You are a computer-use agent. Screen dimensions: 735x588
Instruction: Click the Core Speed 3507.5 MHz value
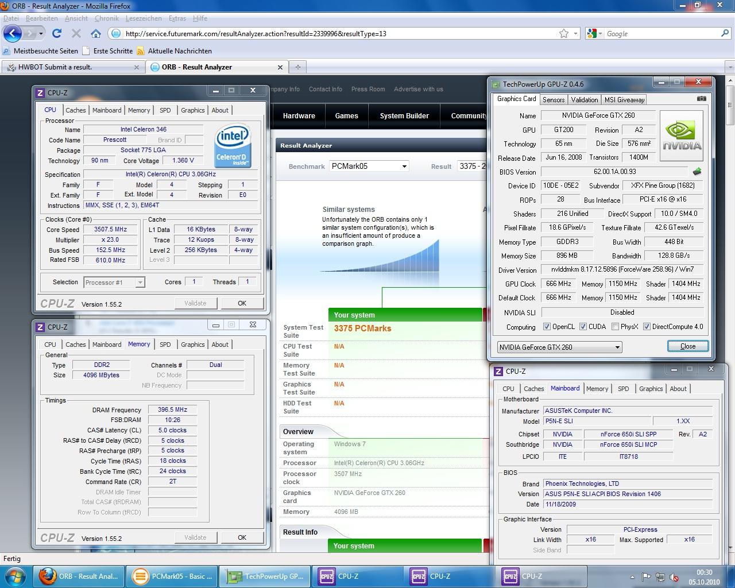110,229
